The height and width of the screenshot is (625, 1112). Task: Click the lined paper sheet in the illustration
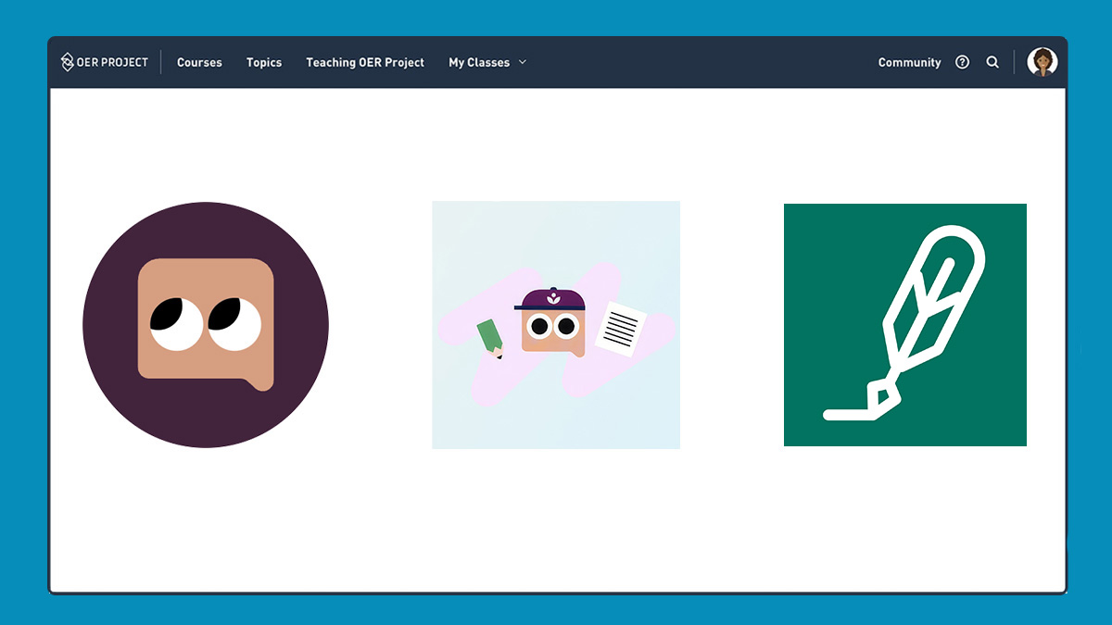[x=620, y=328]
